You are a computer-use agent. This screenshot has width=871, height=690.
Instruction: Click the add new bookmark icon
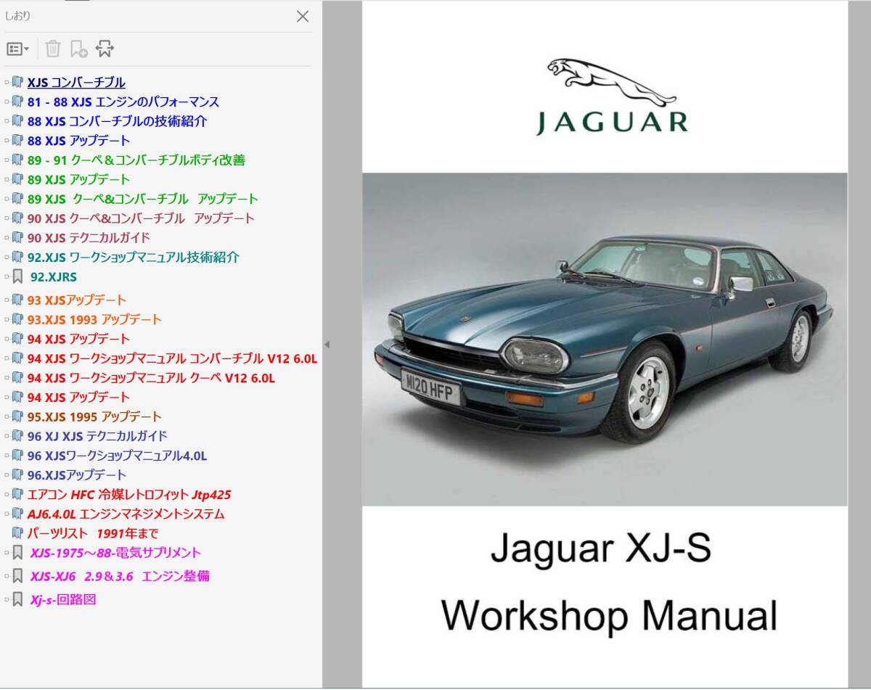[x=78, y=49]
